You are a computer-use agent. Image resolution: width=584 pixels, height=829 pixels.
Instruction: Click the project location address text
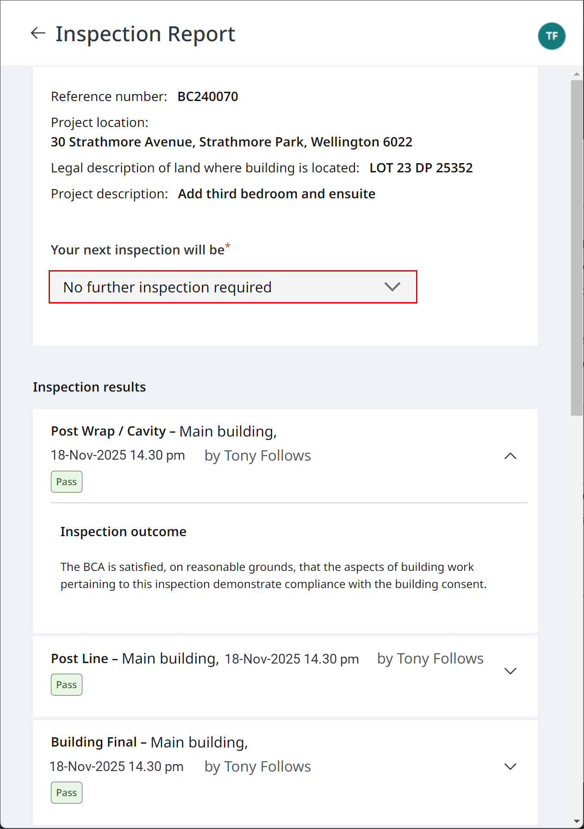pos(231,142)
